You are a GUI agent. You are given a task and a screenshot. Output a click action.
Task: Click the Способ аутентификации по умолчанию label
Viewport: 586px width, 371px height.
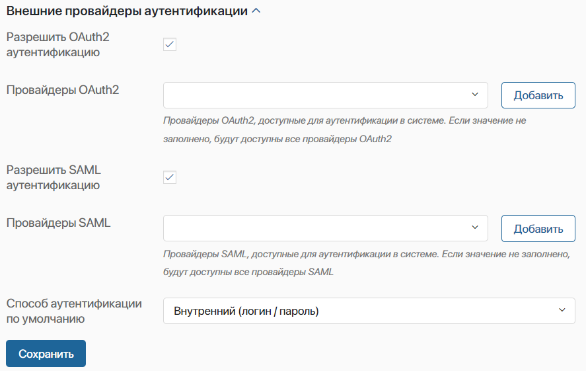74,311
